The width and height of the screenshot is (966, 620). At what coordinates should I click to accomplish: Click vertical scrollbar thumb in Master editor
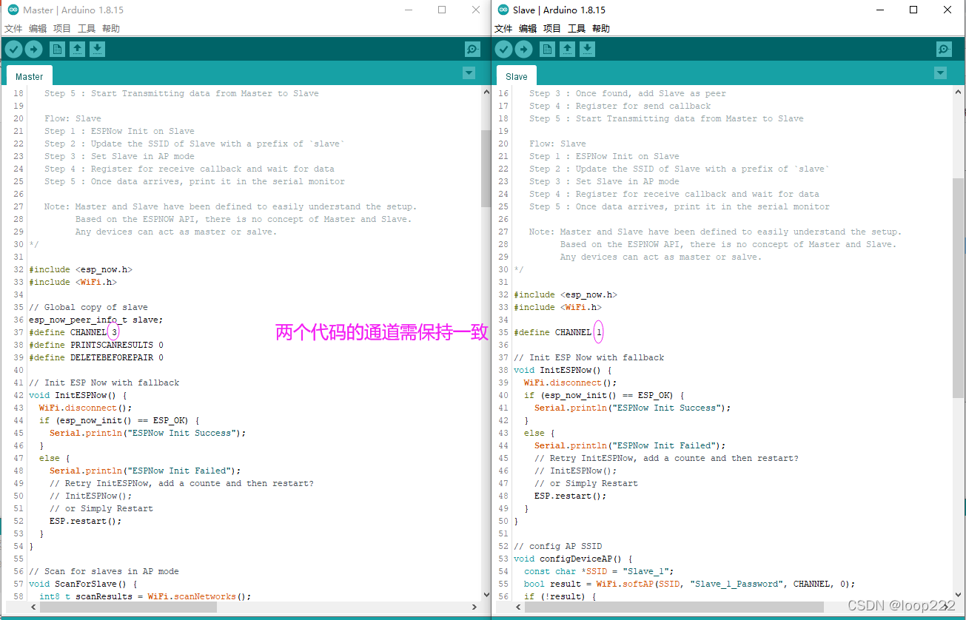pos(486,169)
